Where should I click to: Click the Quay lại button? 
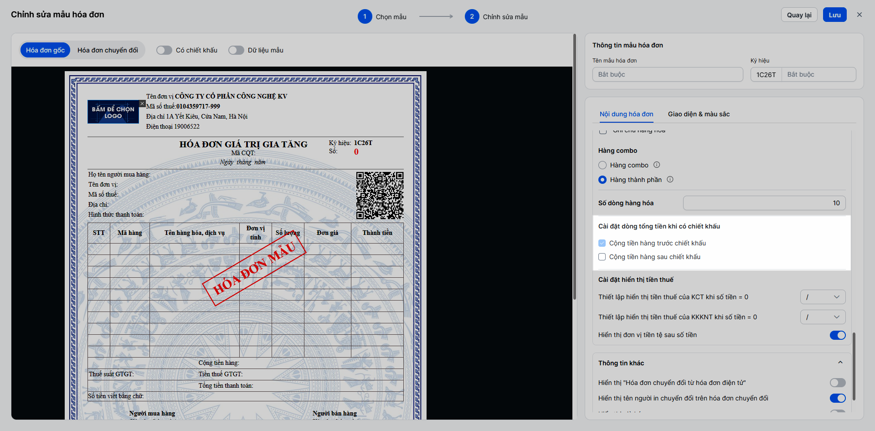799,15
